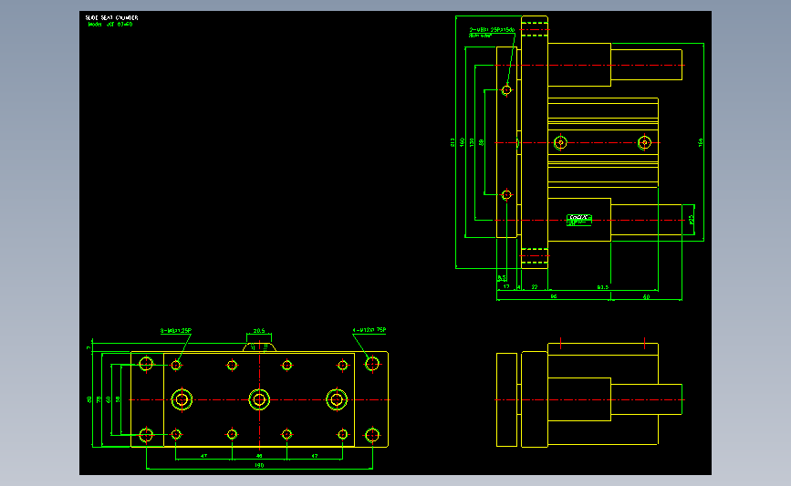This screenshot has height=486, width=791.
Task: Click the 213 overall height dimension
Action: pyautogui.click(x=453, y=142)
